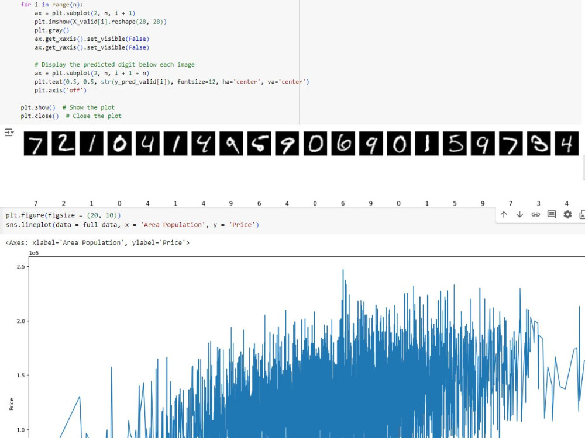Toggle output visibility icon beside digit images
This screenshot has height=438, width=585.
pos(9,132)
